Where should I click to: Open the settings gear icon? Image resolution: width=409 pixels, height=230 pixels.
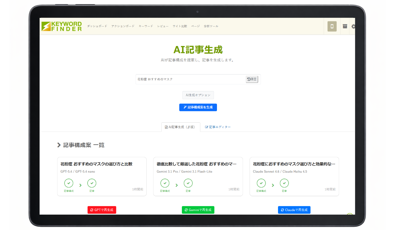click(353, 27)
